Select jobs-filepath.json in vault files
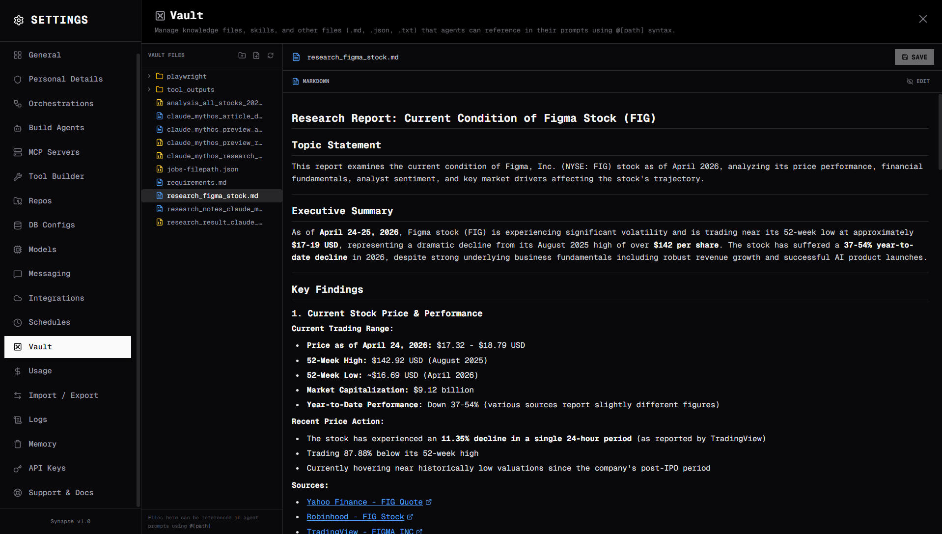This screenshot has width=942, height=534. pyautogui.click(x=212, y=169)
